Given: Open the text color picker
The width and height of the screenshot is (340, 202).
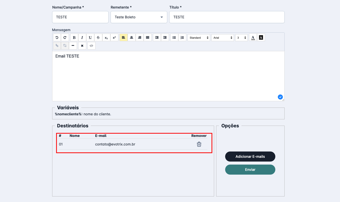Looking at the screenshot, I should pyautogui.click(x=253, y=38).
